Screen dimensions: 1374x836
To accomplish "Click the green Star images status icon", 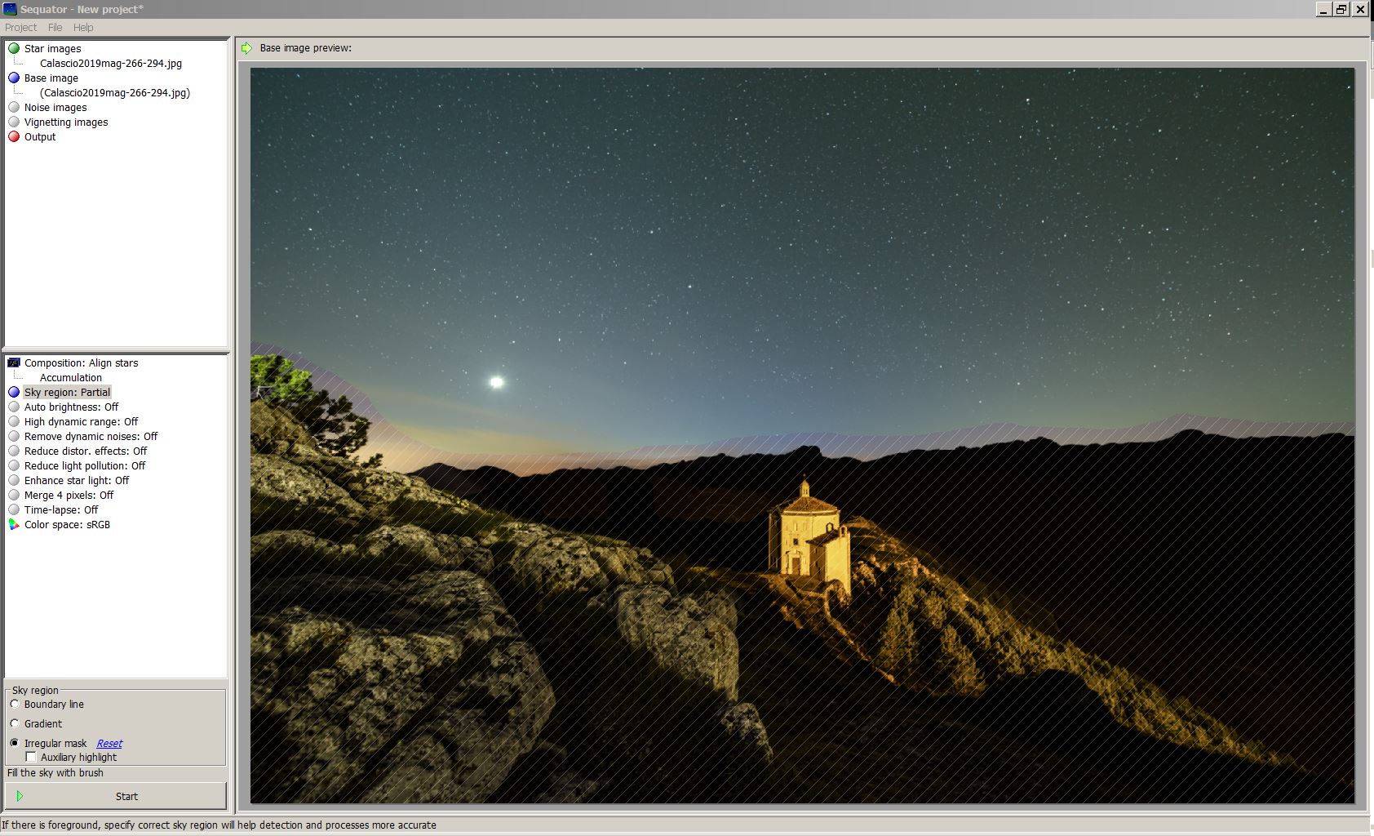I will [14, 49].
